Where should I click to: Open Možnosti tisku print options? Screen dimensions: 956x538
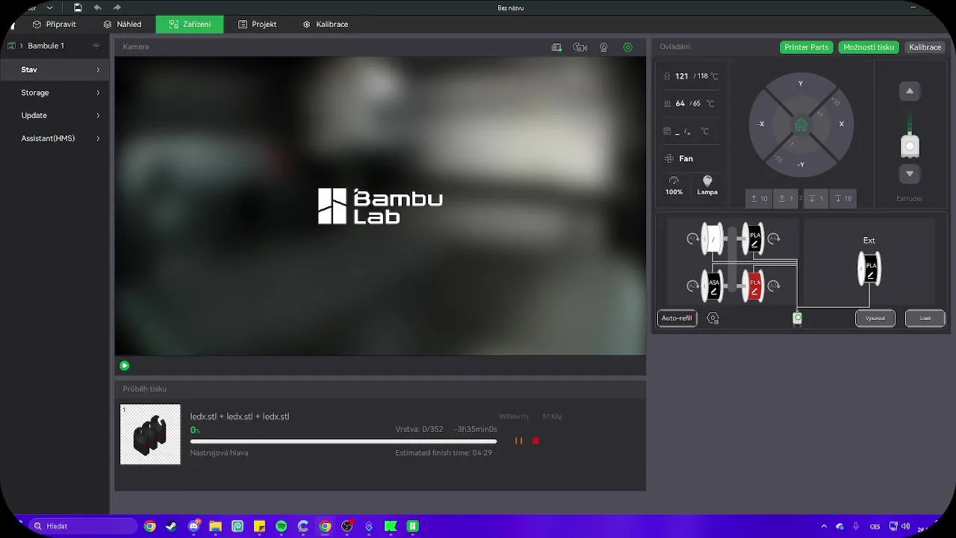[869, 47]
